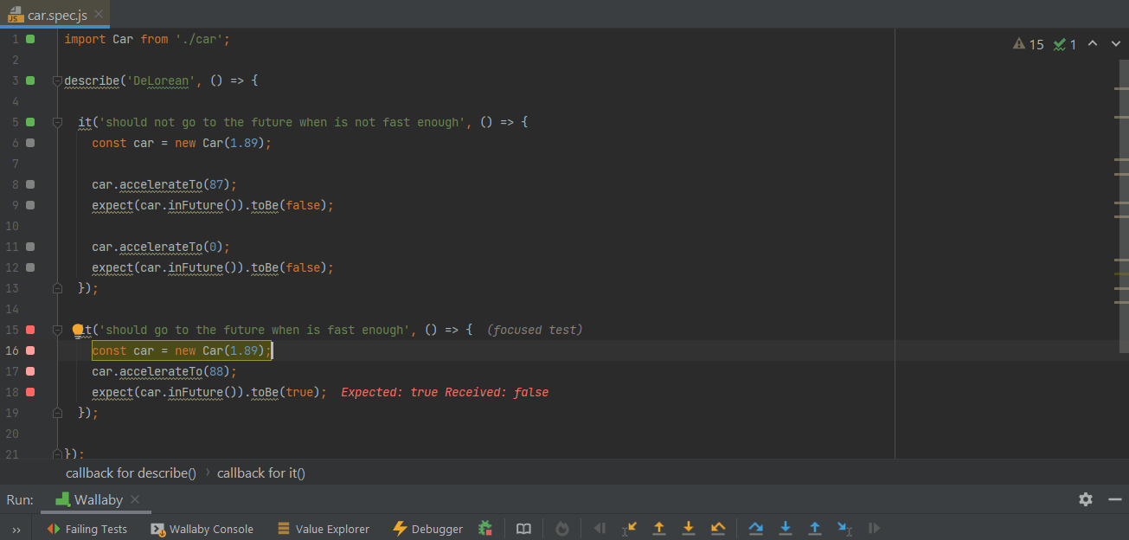Click the blue step-out up arrow
Screen dimensions: 1129x540
pyautogui.click(x=815, y=528)
